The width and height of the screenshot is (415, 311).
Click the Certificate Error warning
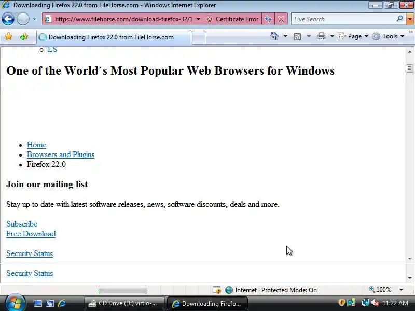click(x=232, y=19)
